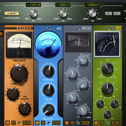Click the MSTR button in iC2 band
The width and height of the screenshot is (126, 126).
pyautogui.click(x=56, y=123)
